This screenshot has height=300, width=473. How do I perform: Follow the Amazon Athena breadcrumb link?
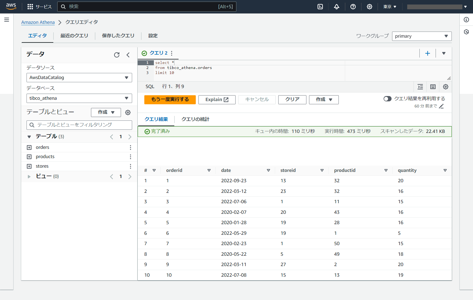[38, 22]
